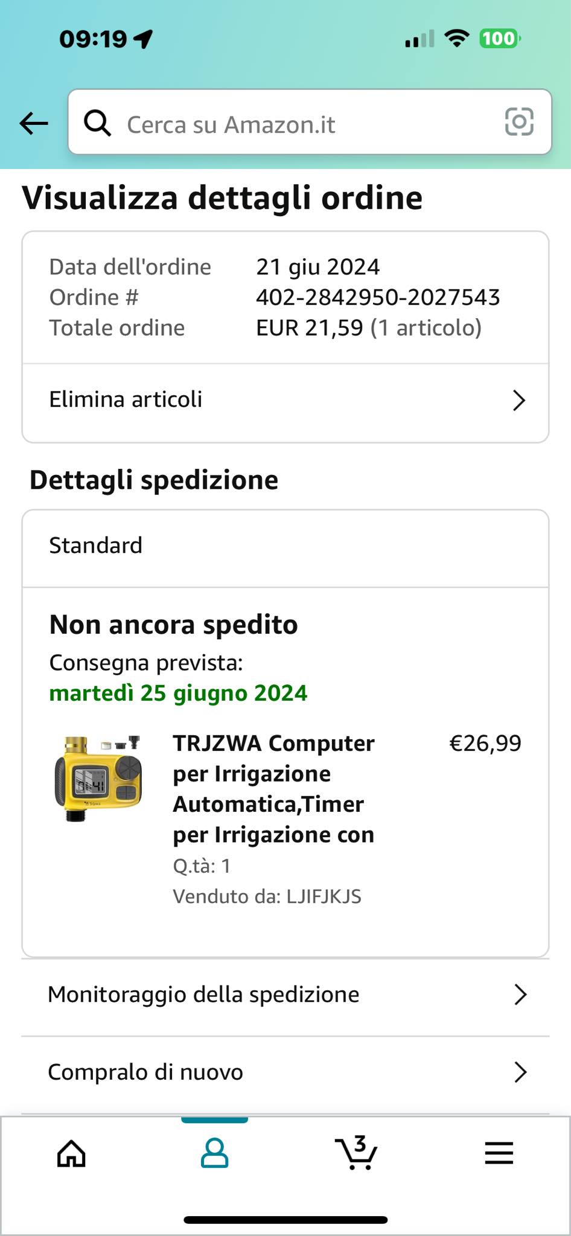Tap the Wi-Fi status icon

pos(457,39)
